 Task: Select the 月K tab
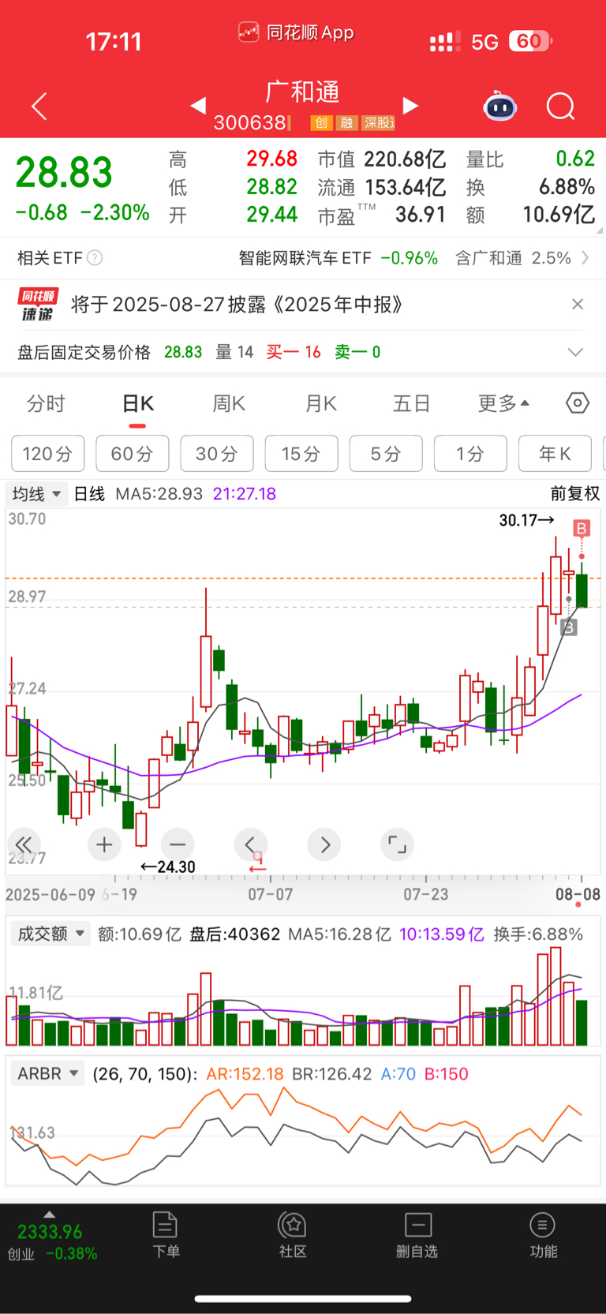tap(321, 404)
